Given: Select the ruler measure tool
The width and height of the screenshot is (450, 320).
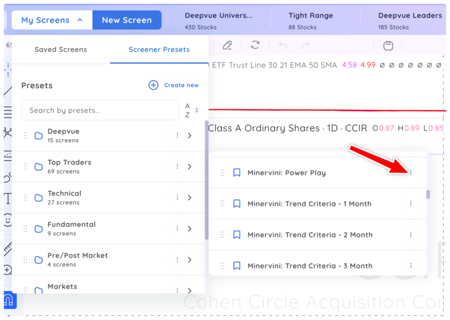Looking at the screenshot, I should click(8, 249).
